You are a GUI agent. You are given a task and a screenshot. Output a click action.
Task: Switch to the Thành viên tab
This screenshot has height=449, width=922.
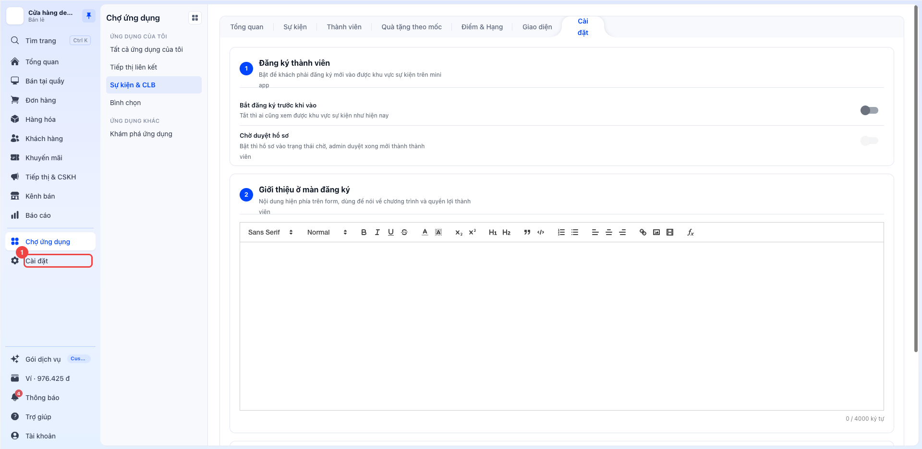click(x=344, y=27)
